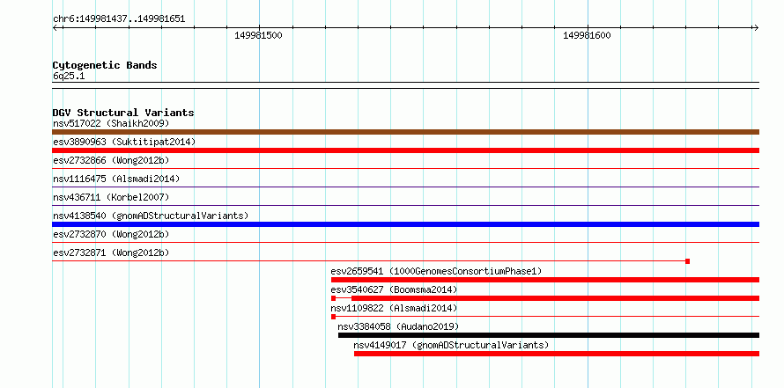Select the red nsv4149017 variant bar
The image size is (784, 388).
click(x=557, y=354)
